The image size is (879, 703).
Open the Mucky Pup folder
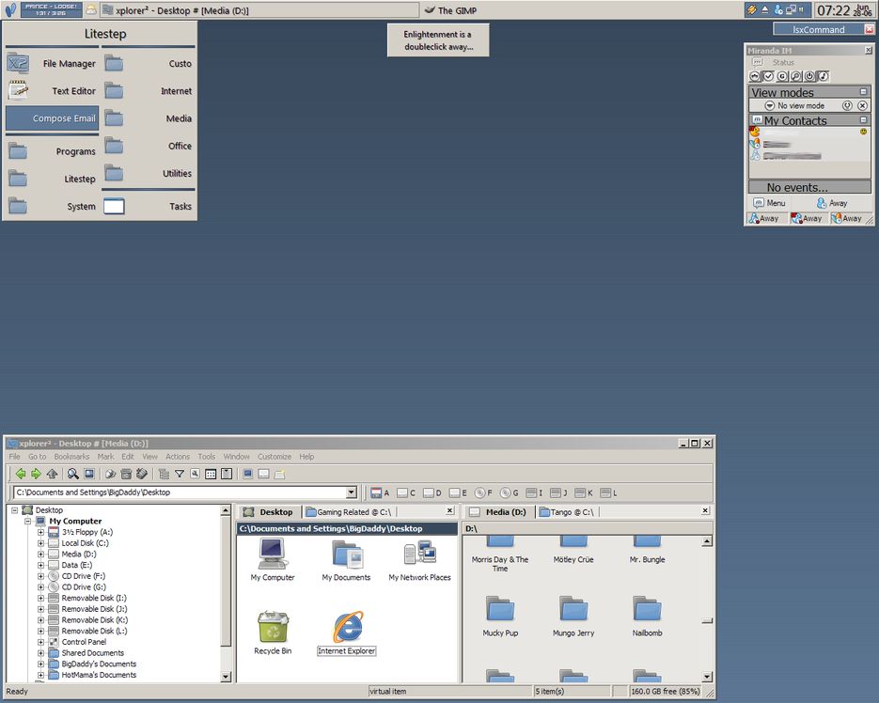coord(500,617)
